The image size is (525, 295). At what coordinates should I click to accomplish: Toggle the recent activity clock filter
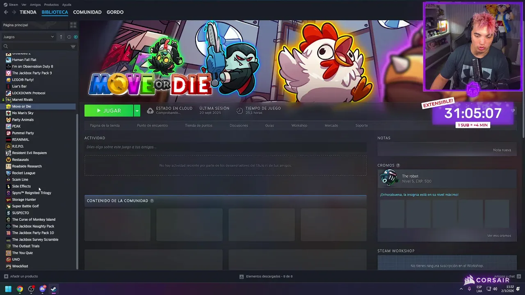(69, 37)
